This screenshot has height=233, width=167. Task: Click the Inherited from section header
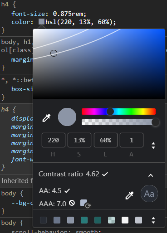17,181
